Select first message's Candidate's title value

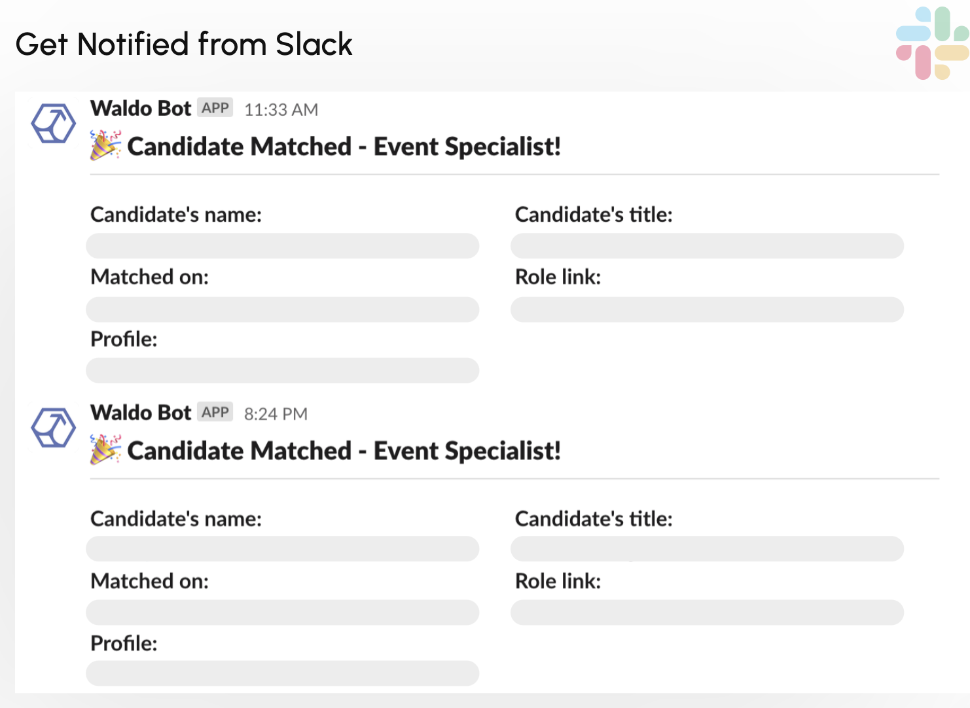pos(708,246)
